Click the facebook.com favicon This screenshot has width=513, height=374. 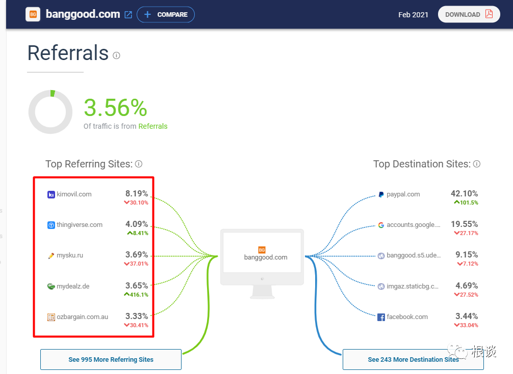coord(381,317)
